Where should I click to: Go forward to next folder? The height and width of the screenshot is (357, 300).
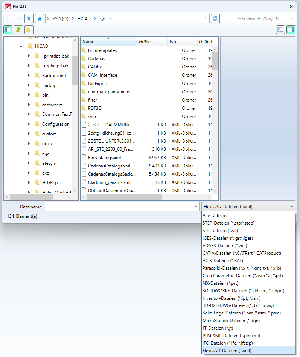pos(18,18)
